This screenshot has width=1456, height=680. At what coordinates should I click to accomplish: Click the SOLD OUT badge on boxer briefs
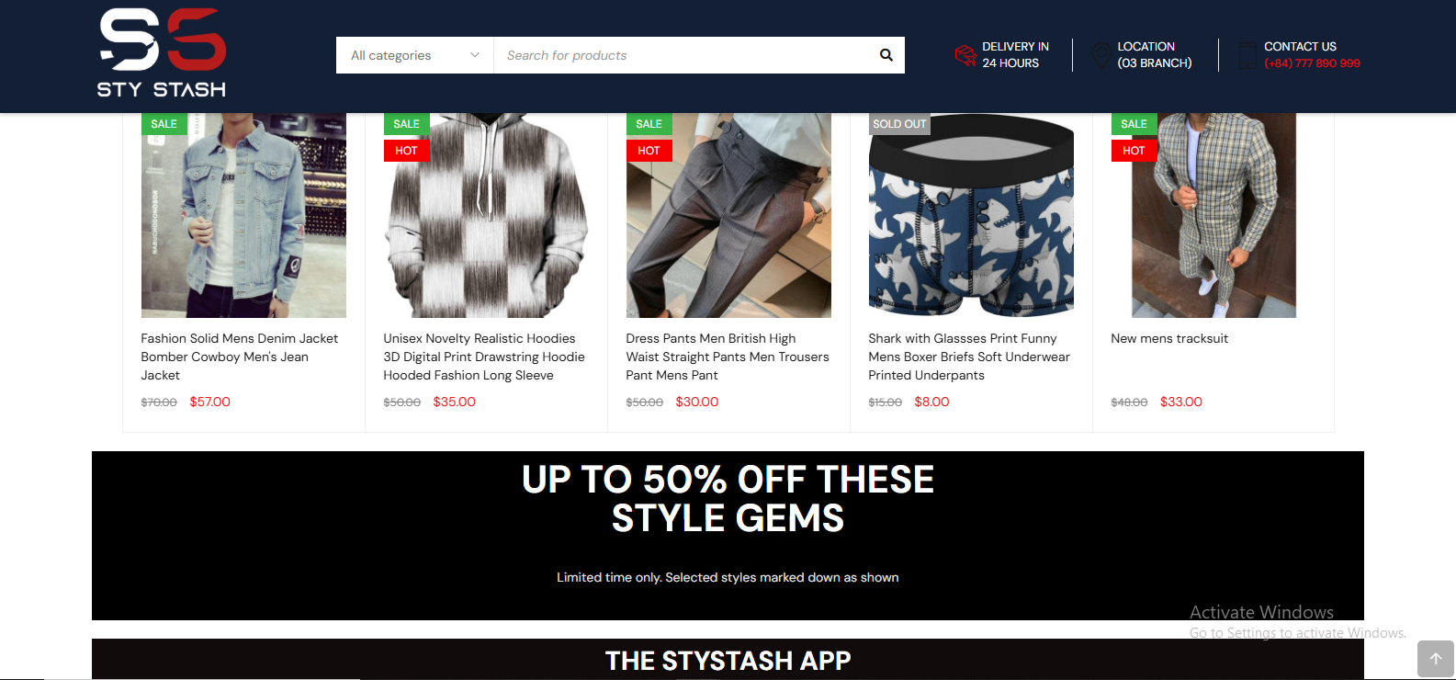(899, 124)
